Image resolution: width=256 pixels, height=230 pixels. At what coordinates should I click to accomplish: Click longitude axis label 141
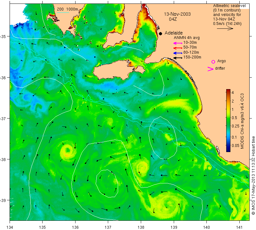[239, 227]
